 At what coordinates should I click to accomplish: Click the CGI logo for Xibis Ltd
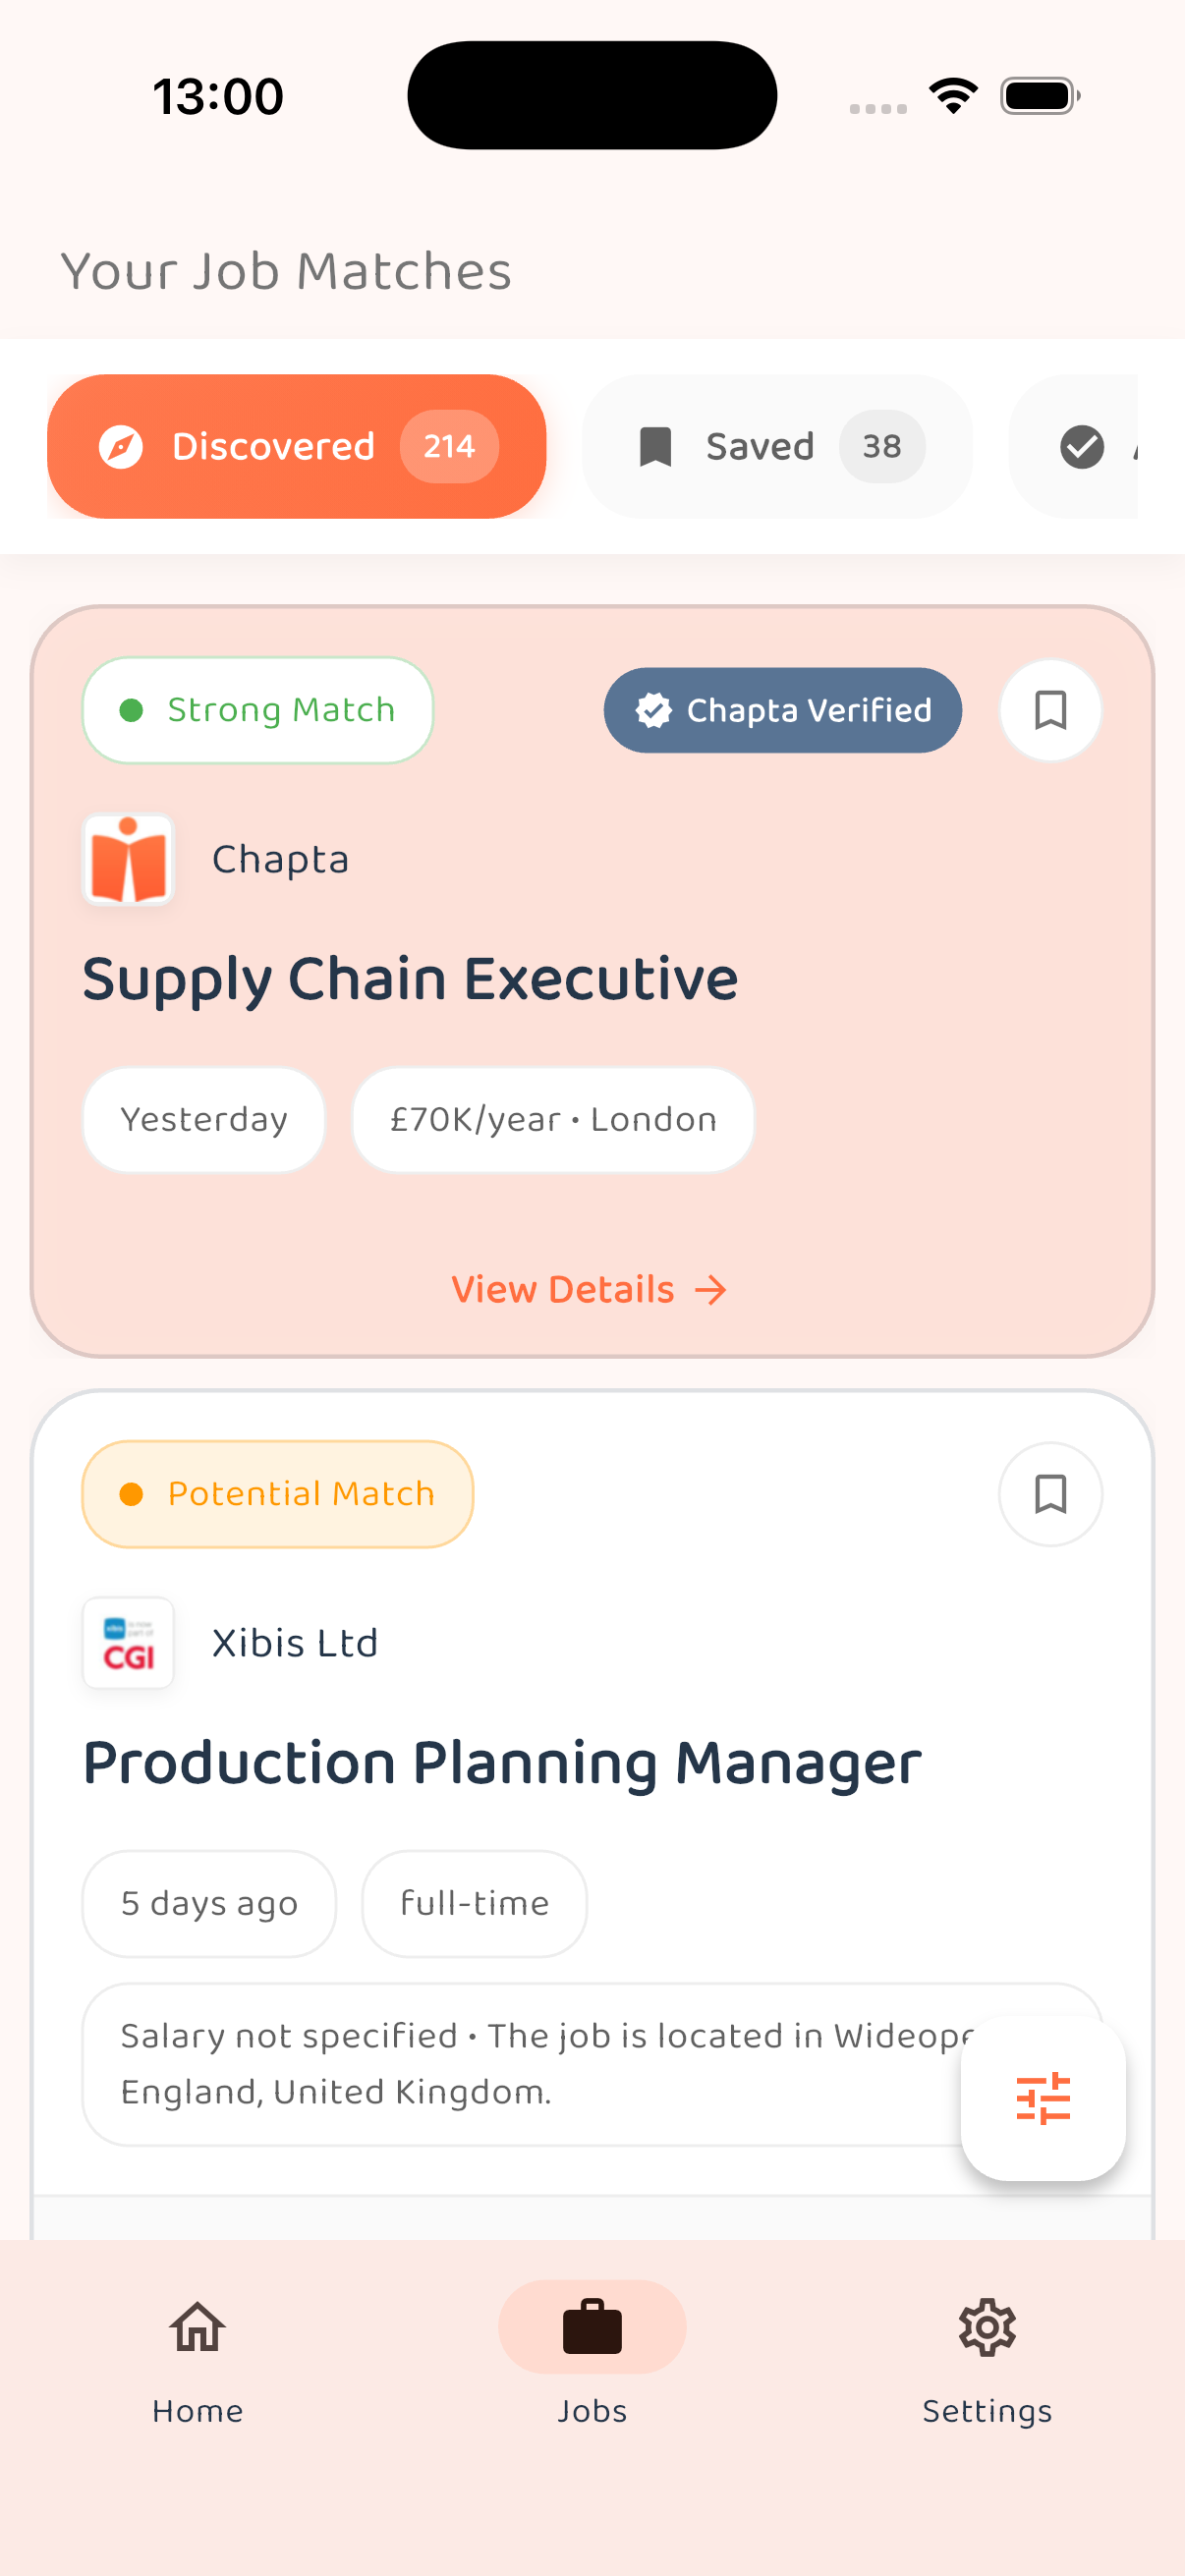tap(127, 1643)
